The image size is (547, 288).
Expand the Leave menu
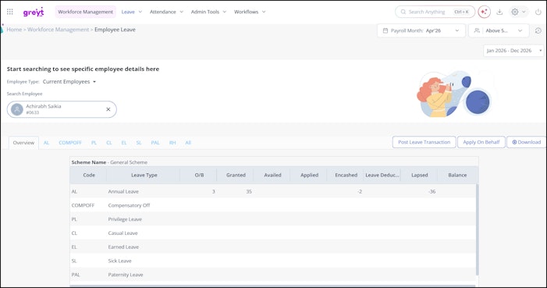click(x=132, y=12)
